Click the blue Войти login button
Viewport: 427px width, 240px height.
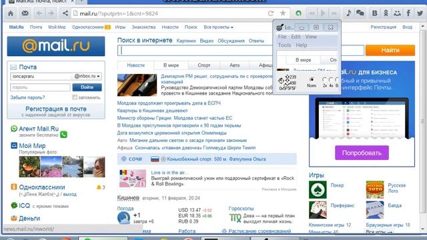pos(87,87)
